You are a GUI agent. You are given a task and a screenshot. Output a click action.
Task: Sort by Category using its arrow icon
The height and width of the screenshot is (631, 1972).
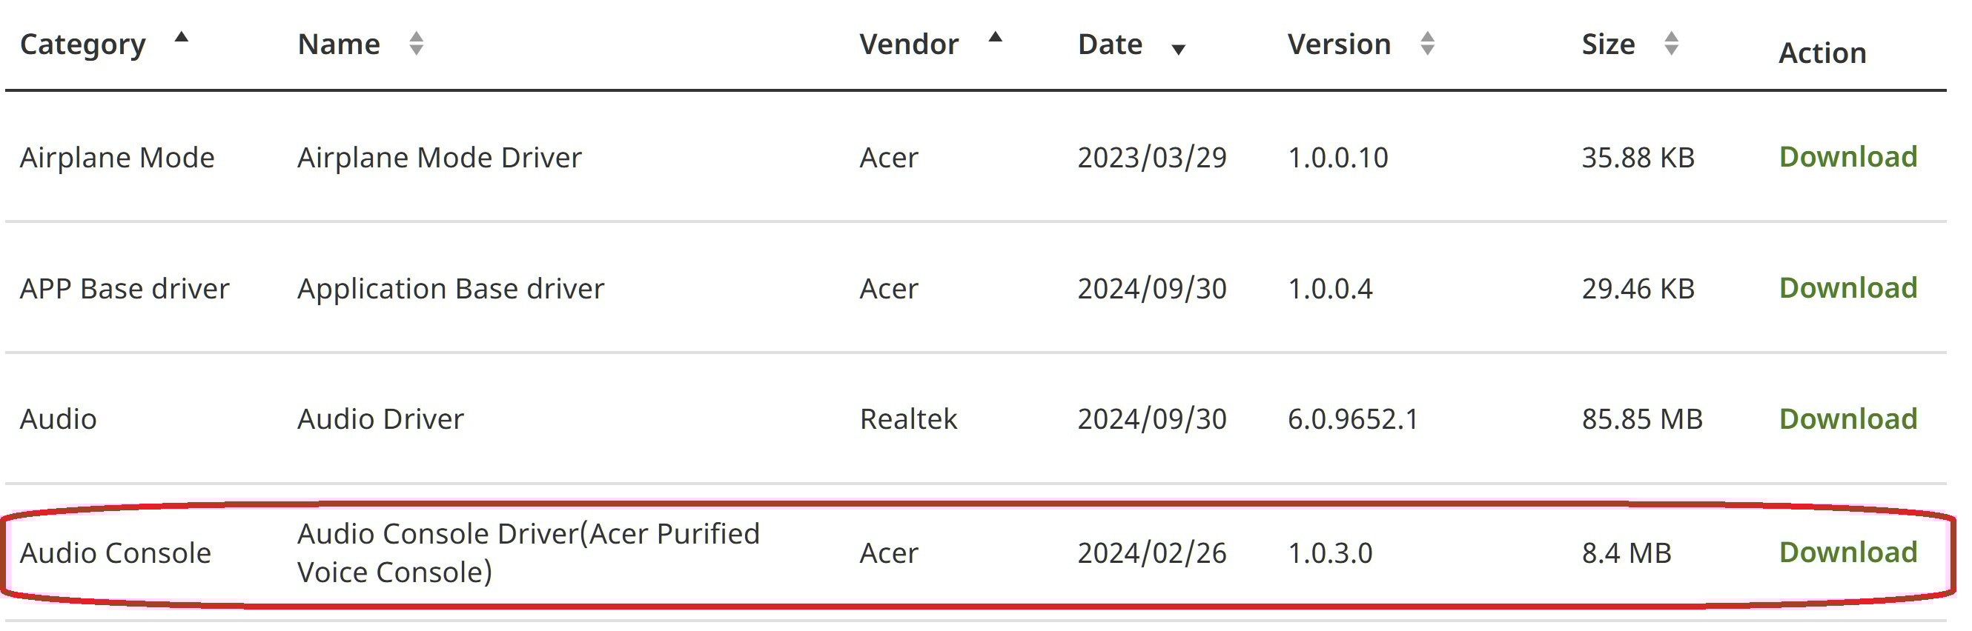tap(182, 37)
